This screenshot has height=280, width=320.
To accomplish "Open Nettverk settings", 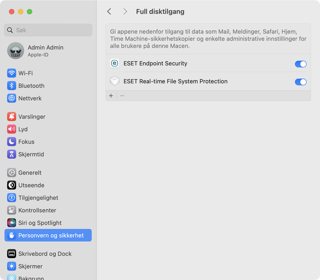I will pyautogui.click(x=30, y=98).
